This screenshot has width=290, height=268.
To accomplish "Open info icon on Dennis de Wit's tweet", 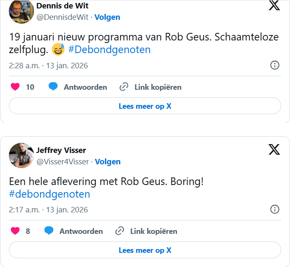I will tap(274, 65).
